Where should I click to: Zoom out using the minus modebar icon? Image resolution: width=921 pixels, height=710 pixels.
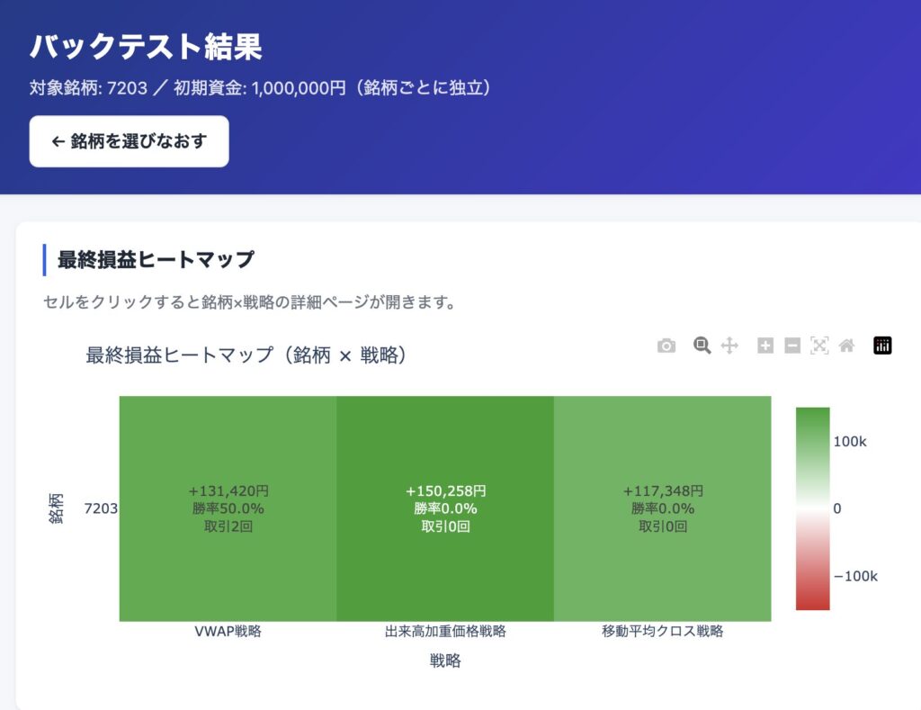click(792, 346)
